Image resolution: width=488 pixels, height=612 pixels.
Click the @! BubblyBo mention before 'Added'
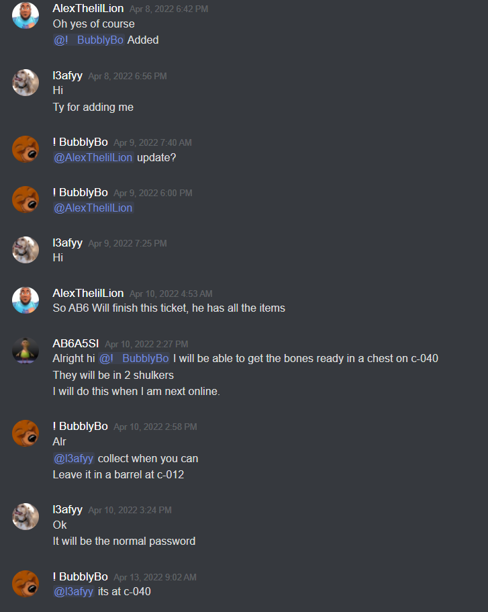point(89,40)
